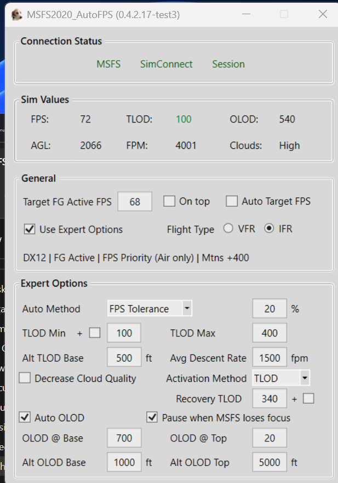Screen dimensions: 338x483
Task: Edit the OLOD @ Base field
Action: [124, 438]
